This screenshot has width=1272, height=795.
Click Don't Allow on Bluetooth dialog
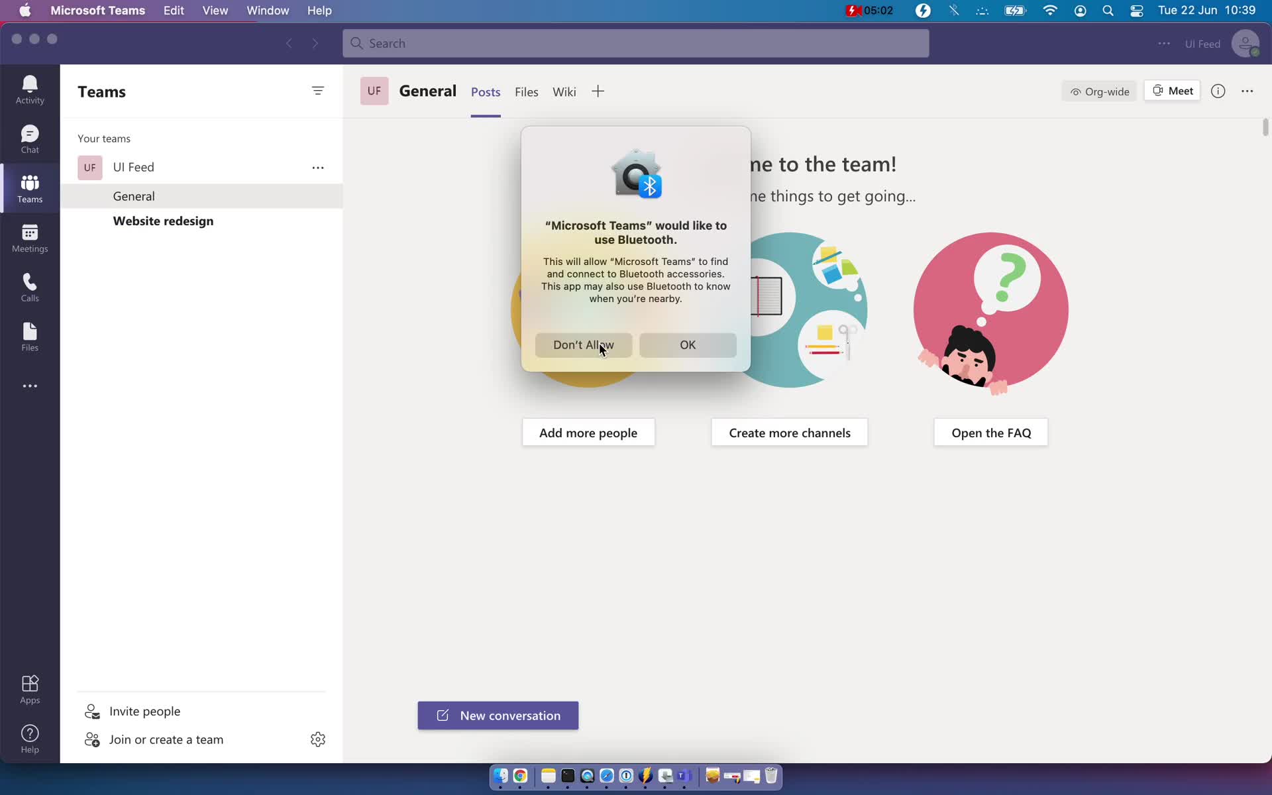click(582, 343)
